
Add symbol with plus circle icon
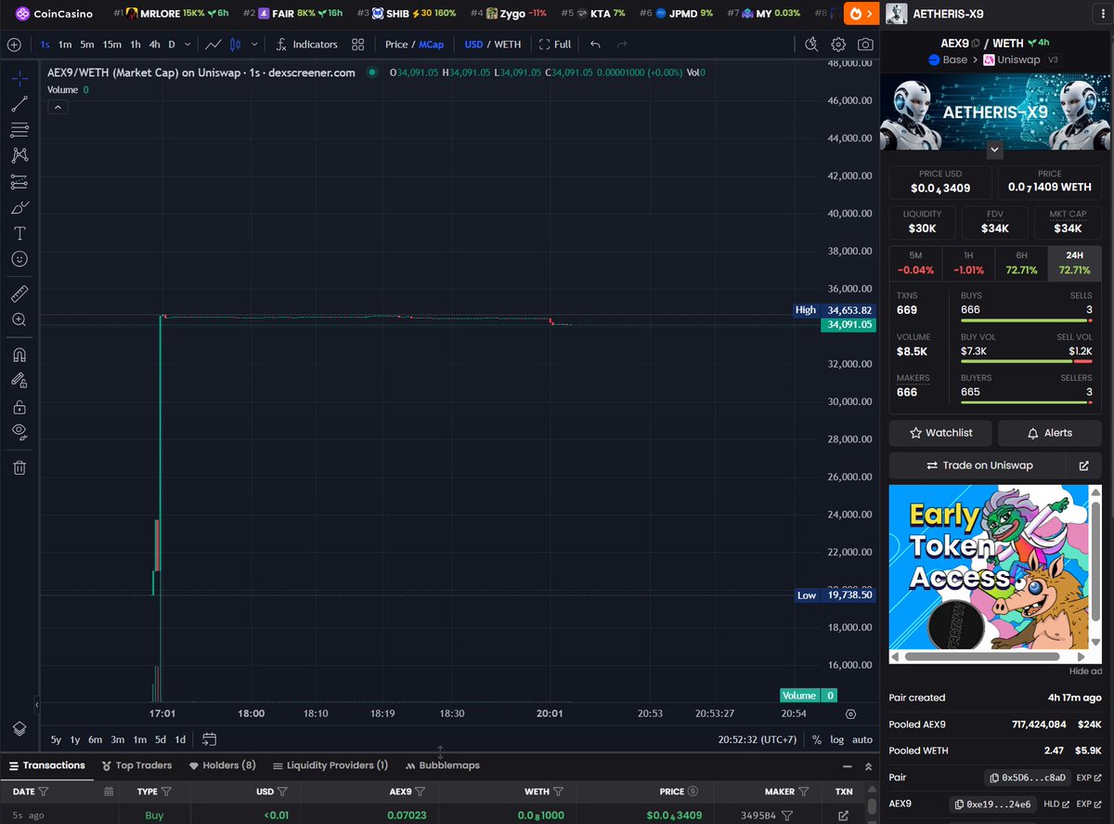[14, 45]
